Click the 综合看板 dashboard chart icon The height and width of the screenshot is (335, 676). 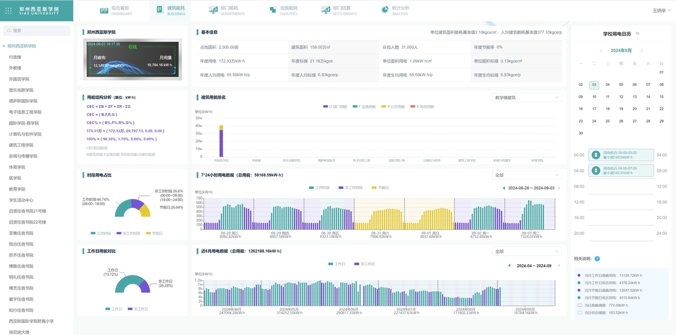pos(104,10)
